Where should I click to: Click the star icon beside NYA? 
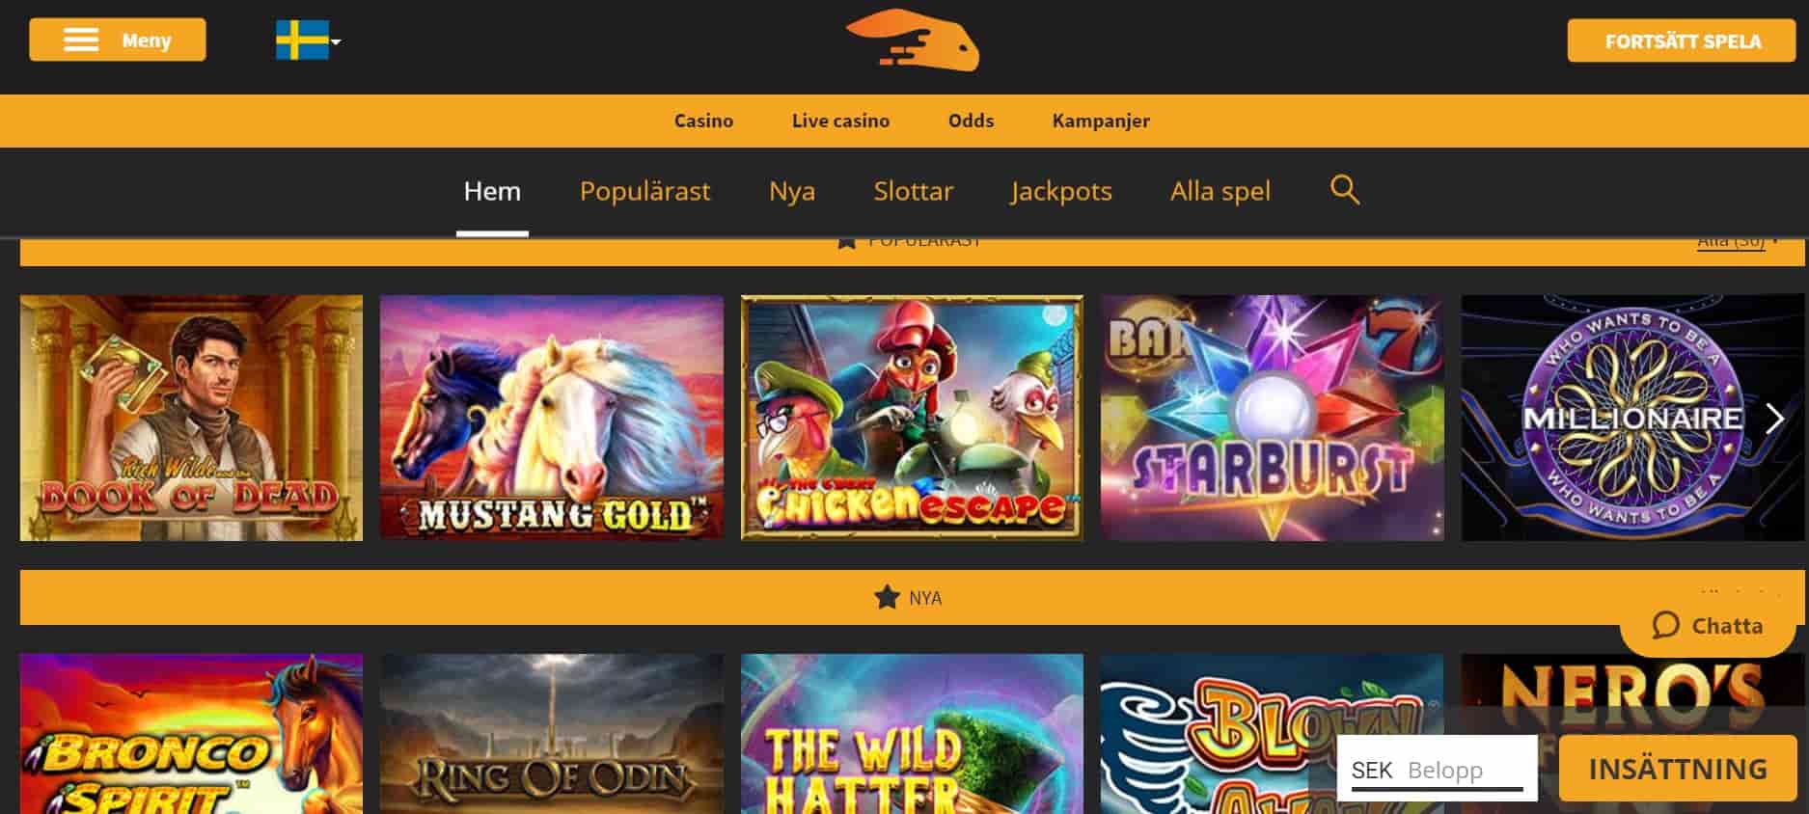[886, 598]
